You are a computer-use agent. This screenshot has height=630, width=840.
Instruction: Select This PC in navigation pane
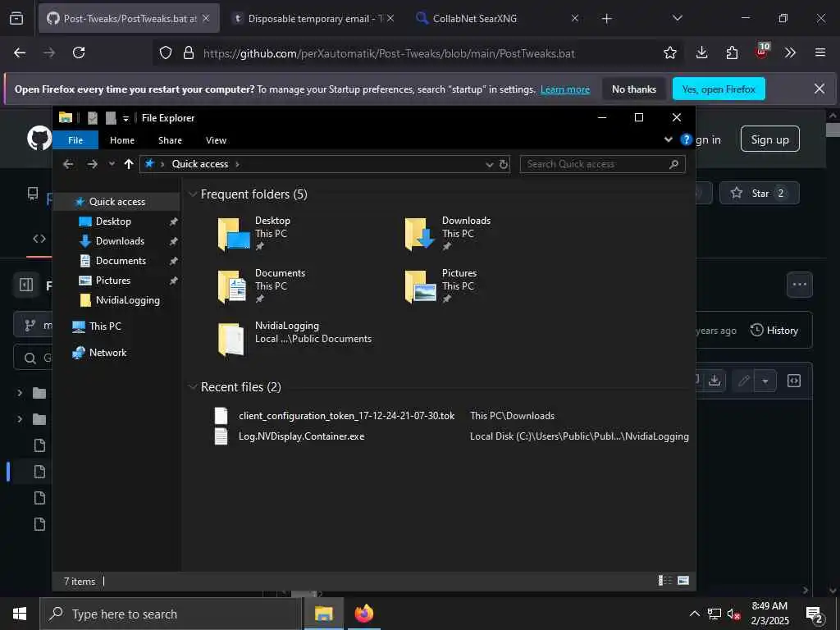[x=105, y=326]
